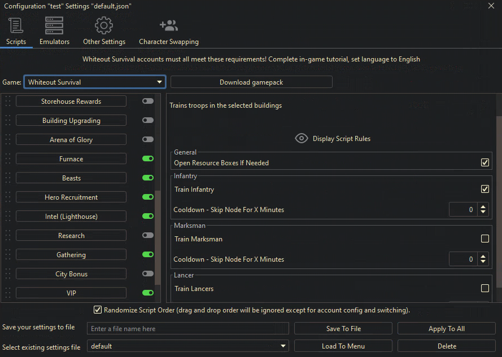This screenshot has height=357, width=502.
Task: Select the VIP script button
Action: click(x=71, y=293)
